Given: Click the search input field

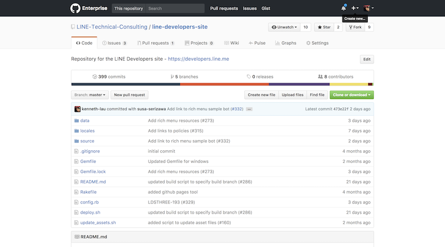Looking at the screenshot, I should (175, 8).
